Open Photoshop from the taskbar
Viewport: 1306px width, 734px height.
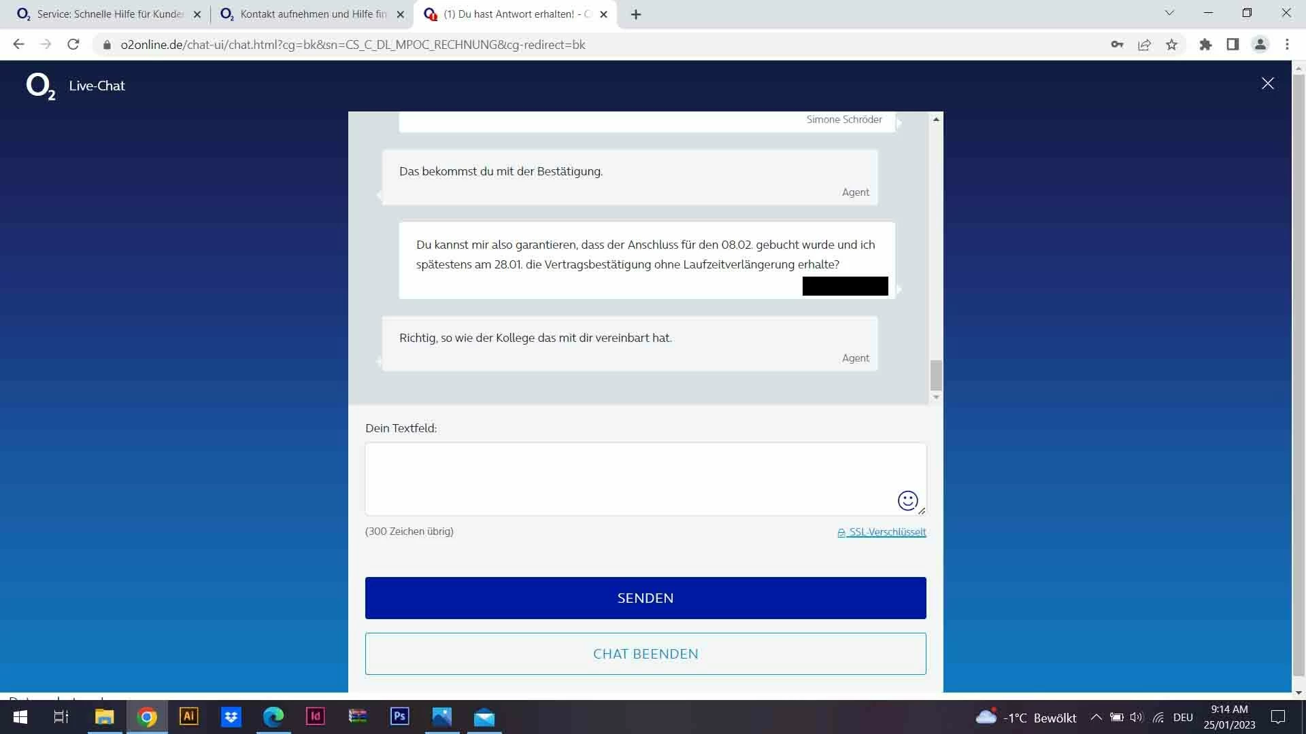(x=399, y=716)
